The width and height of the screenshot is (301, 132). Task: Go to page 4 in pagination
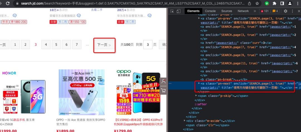tap(46, 45)
